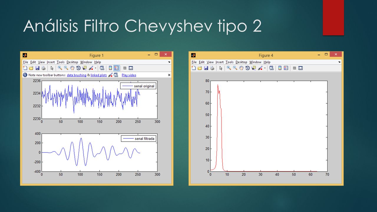
Task: Open View menu in Figure 1
Action: click(x=42, y=62)
